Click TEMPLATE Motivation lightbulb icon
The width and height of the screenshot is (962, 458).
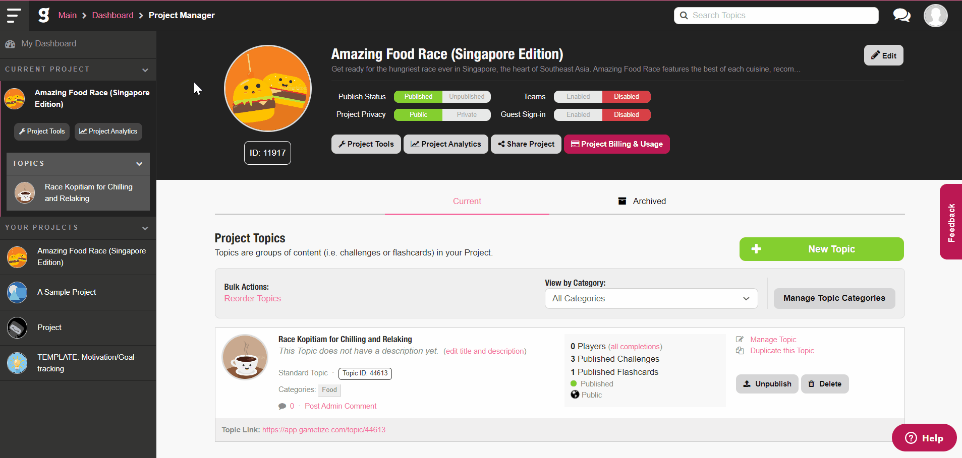click(x=17, y=363)
